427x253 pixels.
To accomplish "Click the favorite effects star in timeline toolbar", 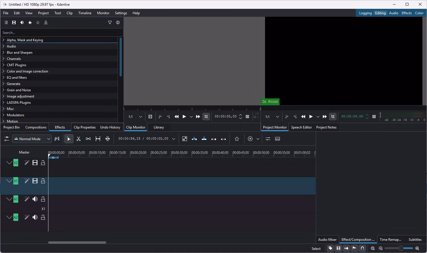I will pos(237,139).
